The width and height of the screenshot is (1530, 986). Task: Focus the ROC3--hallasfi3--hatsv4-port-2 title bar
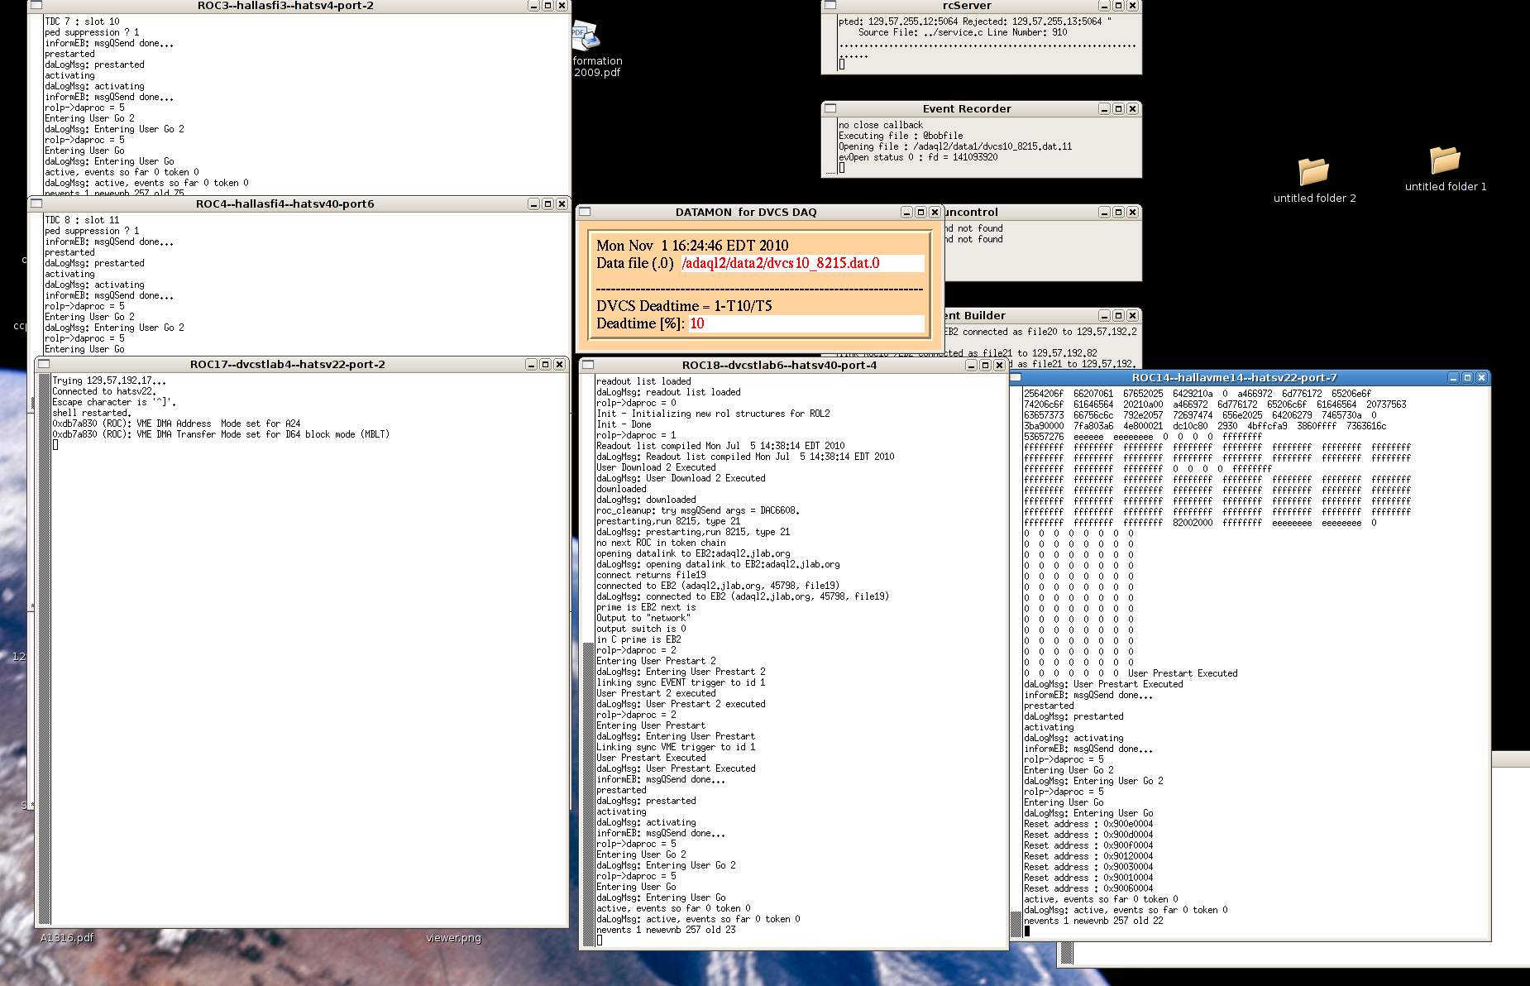click(x=285, y=5)
